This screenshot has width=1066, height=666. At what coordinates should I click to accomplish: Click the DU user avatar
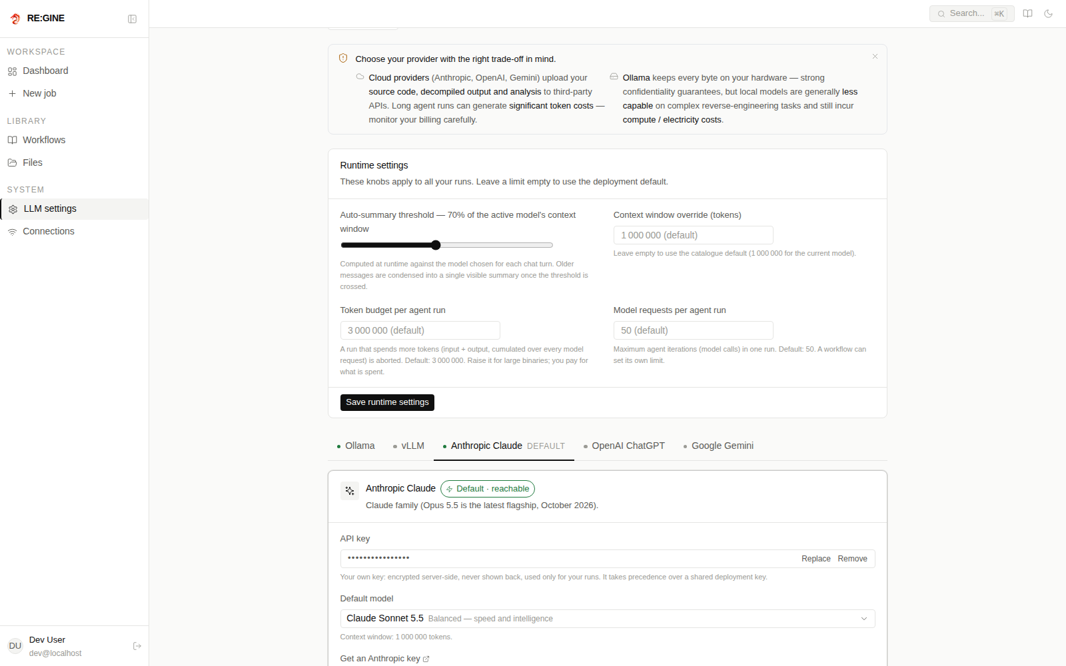[15, 646]
